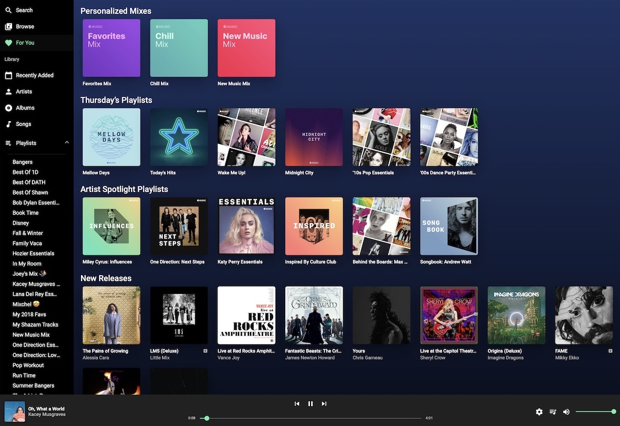Pause the current song
Viewport: 620px width, 426px height.
(311, 403)
